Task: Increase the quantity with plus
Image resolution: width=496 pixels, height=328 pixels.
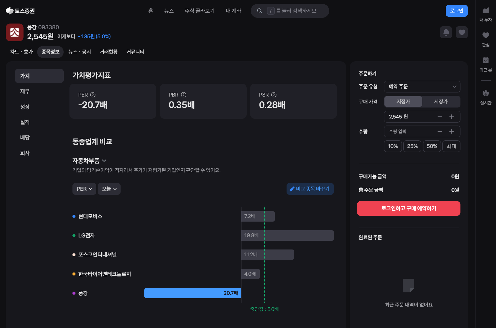Action: click(x=451, y=132)
